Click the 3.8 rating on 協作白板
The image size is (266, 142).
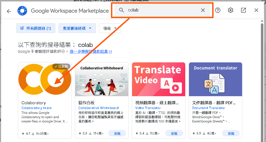point(83,133)
